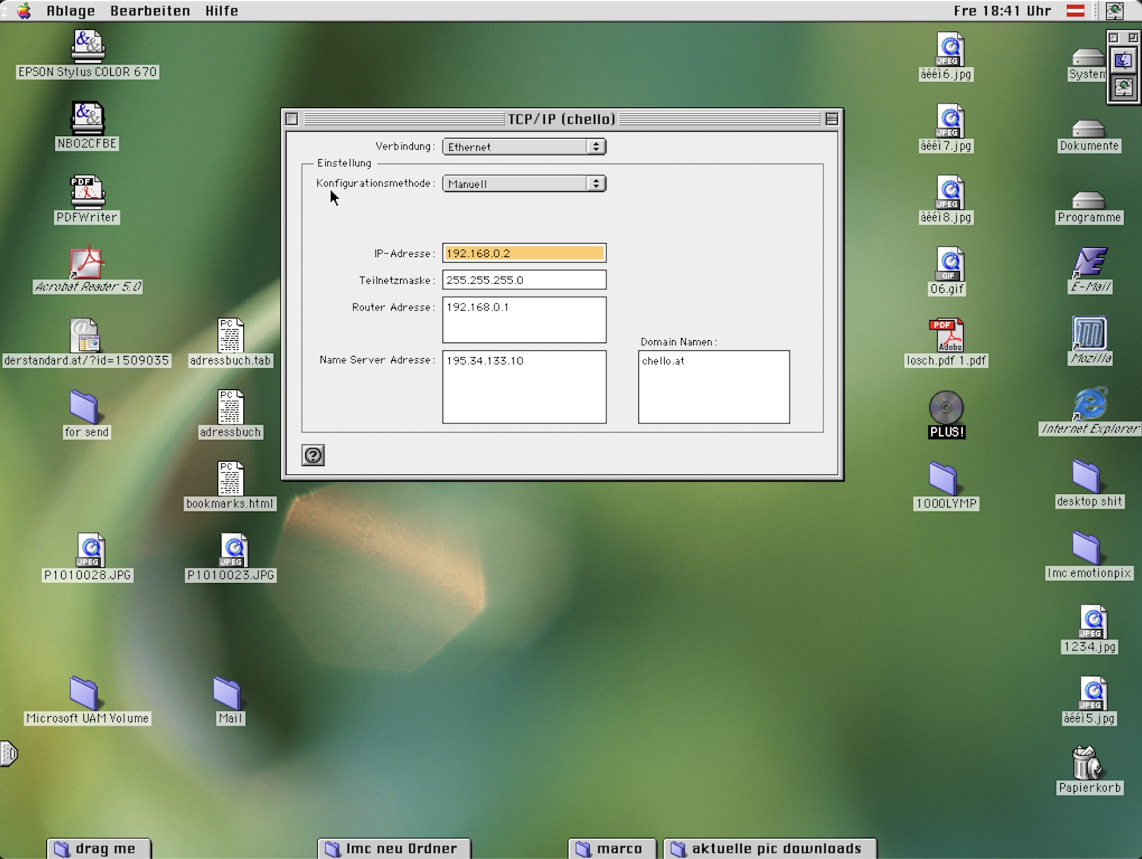
Task: Select the PLUS! CD icon
Action: click(946, 408)
